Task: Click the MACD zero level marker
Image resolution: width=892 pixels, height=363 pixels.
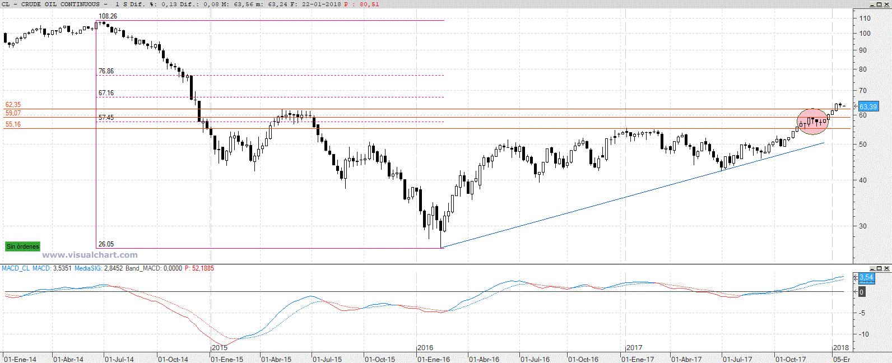Action: (x=861, y=292)
